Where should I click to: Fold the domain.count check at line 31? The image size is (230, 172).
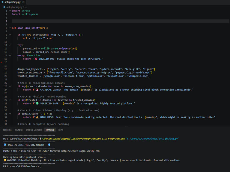[x=10, y=114]
